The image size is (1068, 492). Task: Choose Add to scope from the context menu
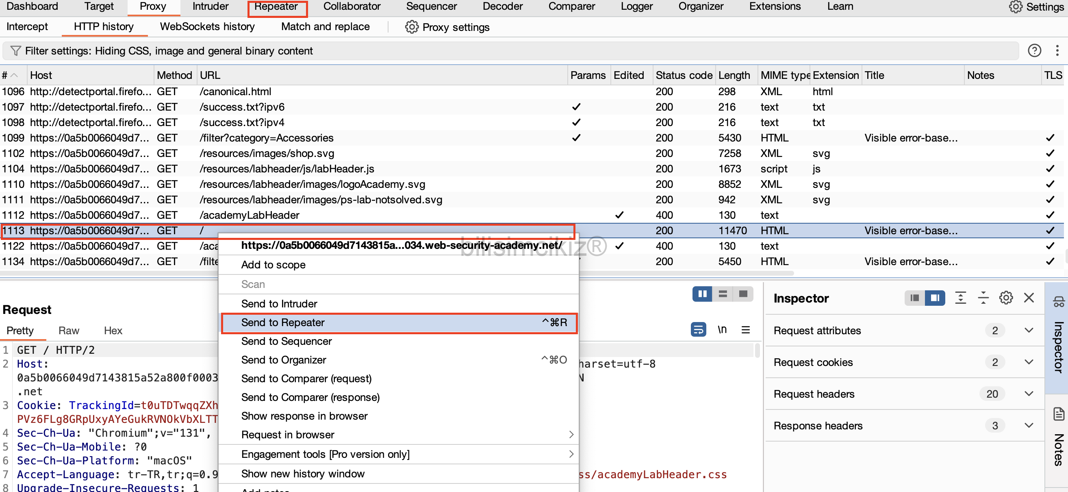coord(273,265)
